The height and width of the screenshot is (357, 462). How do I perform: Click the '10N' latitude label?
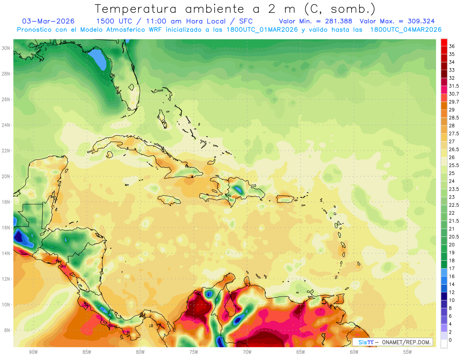pyautogui.click(x=6, y=305)
